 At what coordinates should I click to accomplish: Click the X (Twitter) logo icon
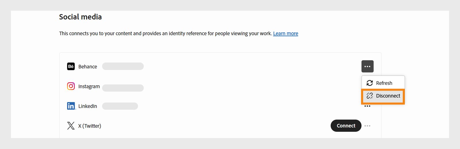pyautogui.click(x=71, y=126)
